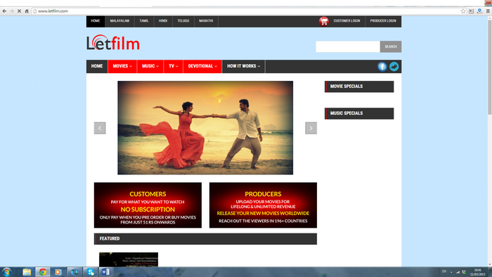Switch to Chrome in the taskbar
This screenshot has width=492, height=277.
pyautogui.click(x=43, y=272)
